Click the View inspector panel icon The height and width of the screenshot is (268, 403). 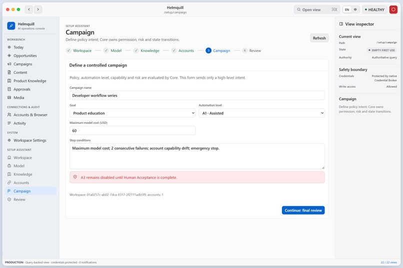click(341, 24)
